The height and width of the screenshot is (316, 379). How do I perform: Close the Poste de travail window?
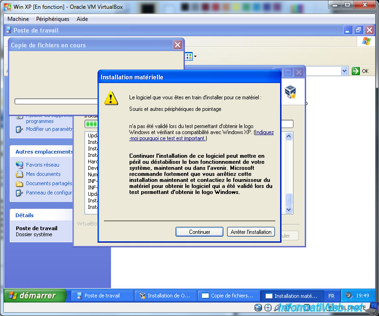pyautogui.click(x=369, y=30)
